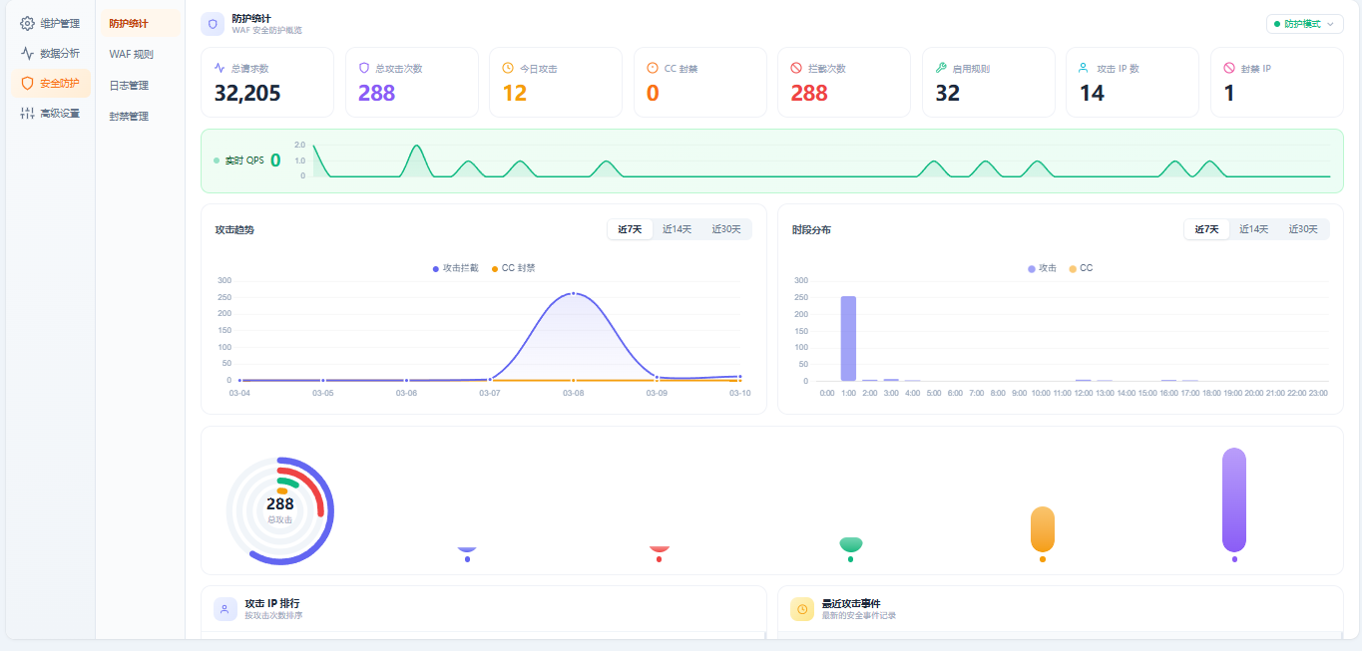Toggle CC 封禁 series in trend legend
Viewport: 1362px width, 651px height.
click(514, 268)
